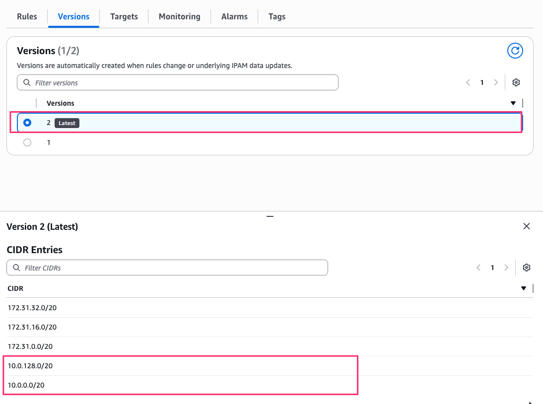Close the Version 2 details panel
Screen dimensions: 543x404
(x=527, y=226)
